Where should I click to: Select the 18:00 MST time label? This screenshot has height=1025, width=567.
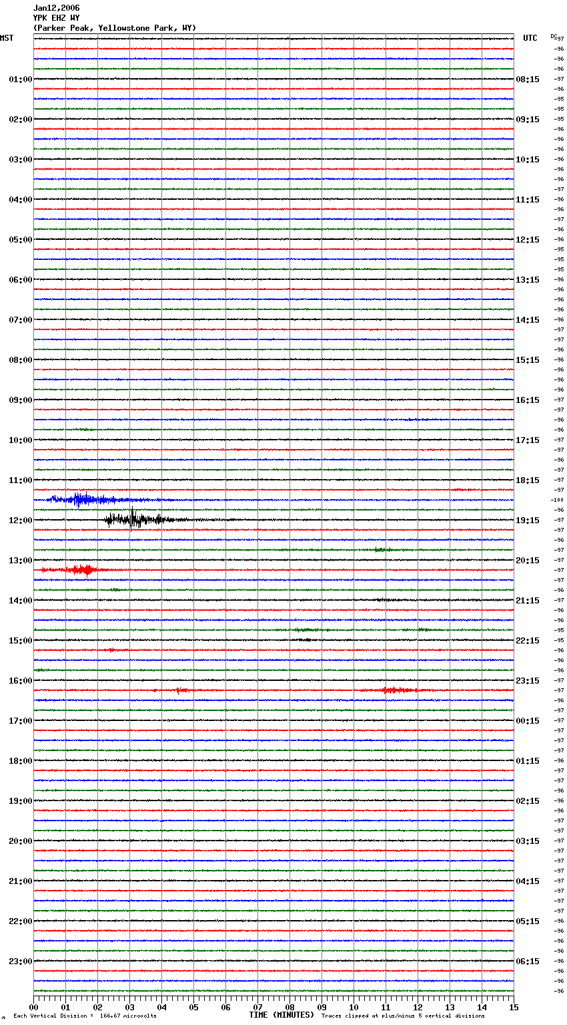pyautogui.click(x=21, y=761)
